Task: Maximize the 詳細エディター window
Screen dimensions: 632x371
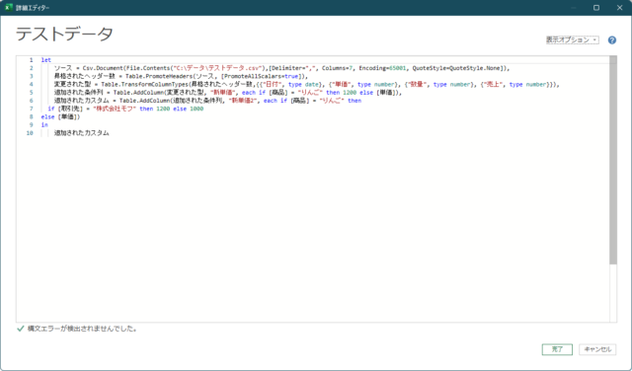Action: click(x=596, y=8)
